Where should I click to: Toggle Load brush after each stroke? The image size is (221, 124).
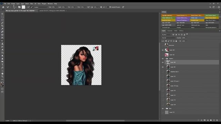pyautogui.click(x=28, y=7)
